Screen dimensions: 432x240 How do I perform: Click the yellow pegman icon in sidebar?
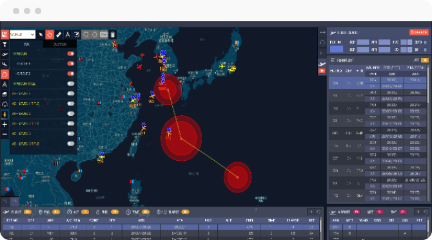pyautogui.click(x=5, y=115)
